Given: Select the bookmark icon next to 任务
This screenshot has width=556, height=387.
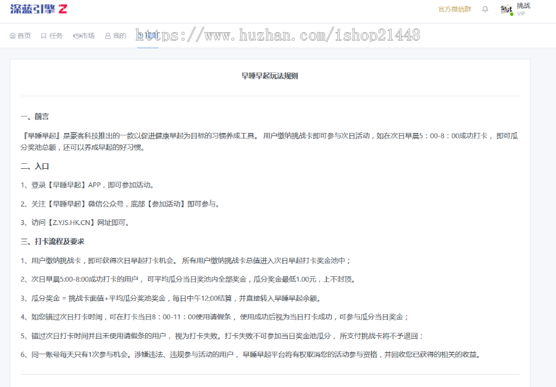Looking at the screenshot, I should 43,35.
